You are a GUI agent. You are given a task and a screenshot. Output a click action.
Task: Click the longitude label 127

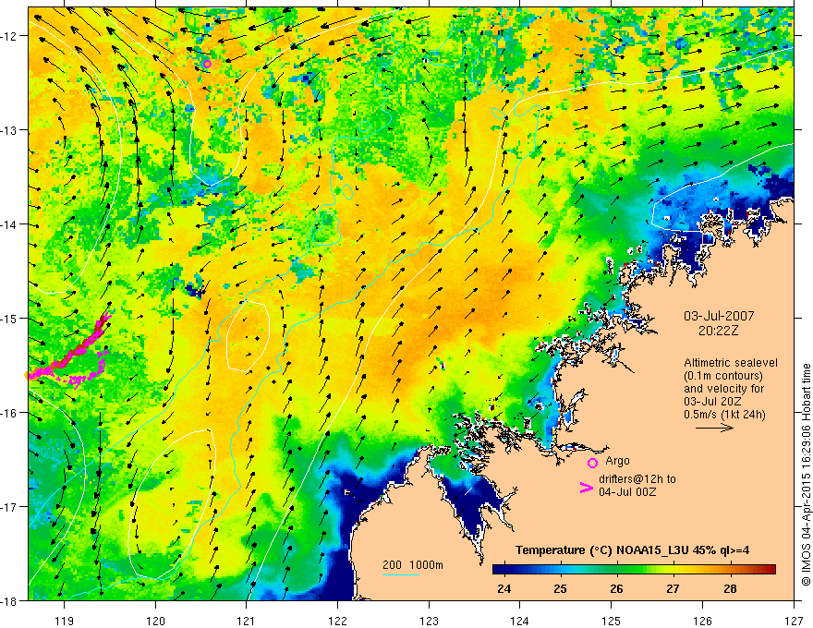[x=794, y=622]
